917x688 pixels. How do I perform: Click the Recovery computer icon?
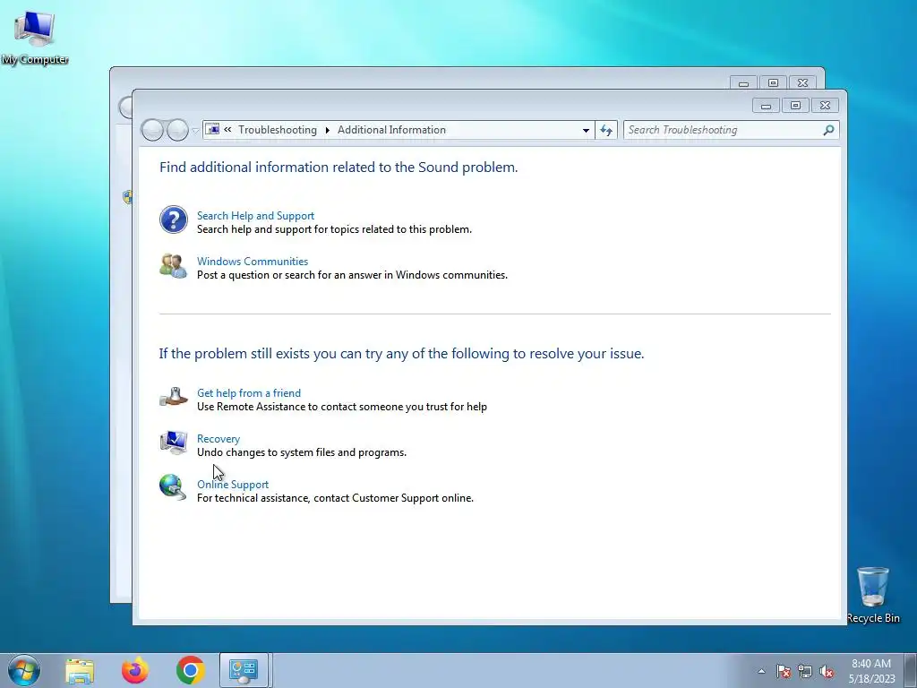(x=174, y=443)
